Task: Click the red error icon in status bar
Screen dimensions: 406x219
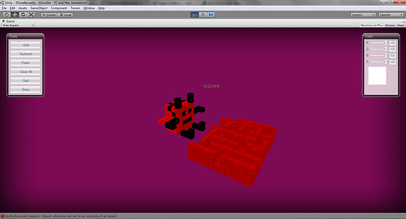Action: pos(2,216)
